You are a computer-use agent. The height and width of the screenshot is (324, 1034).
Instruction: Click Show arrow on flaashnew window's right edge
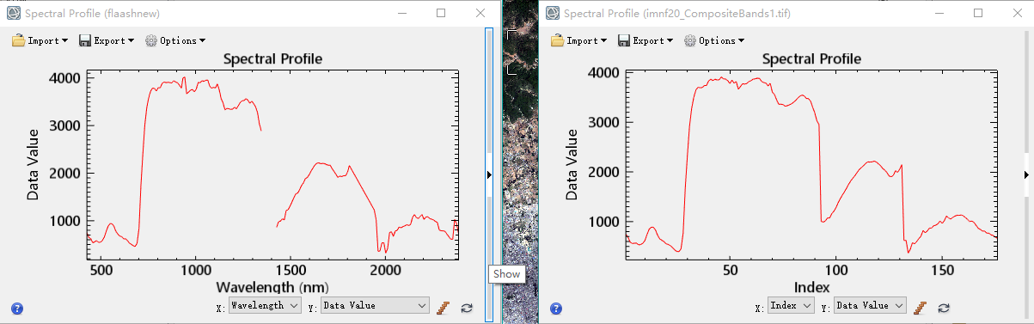pos(489,174)
